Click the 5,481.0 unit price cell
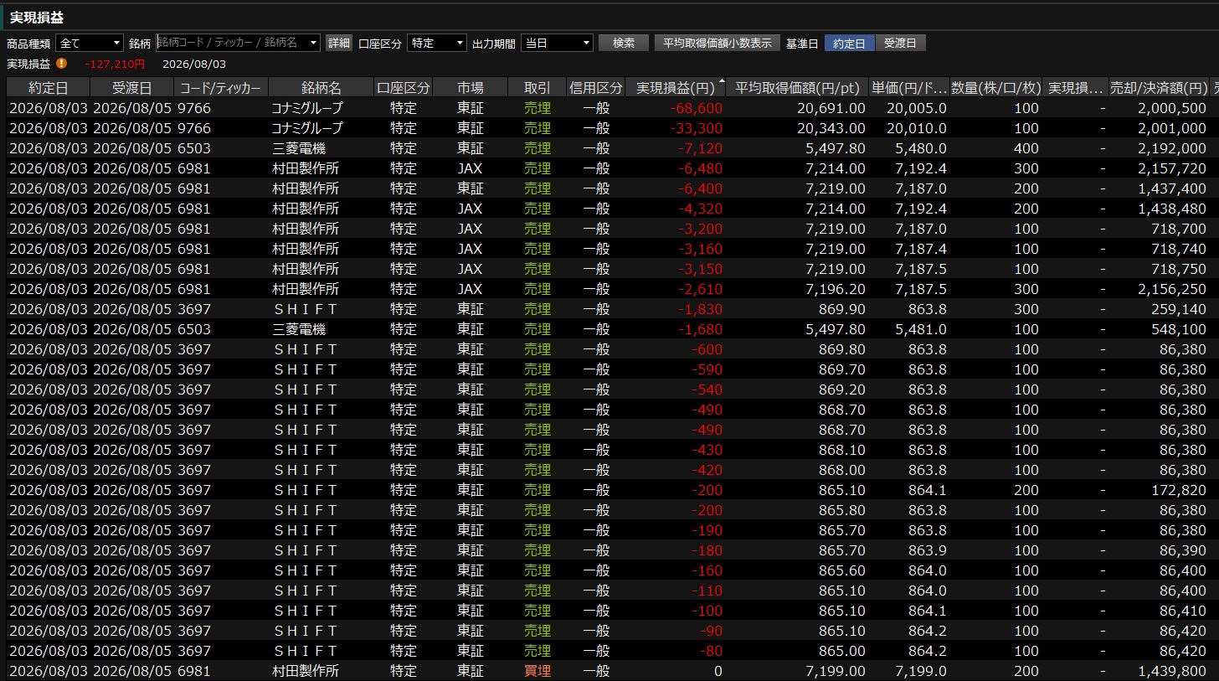This screenshot has width=1219, height=681. coord(922,329)
